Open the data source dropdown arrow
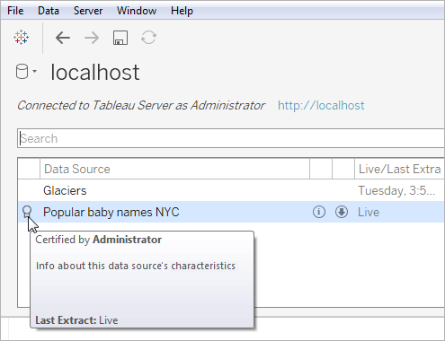 click(35, 71)
